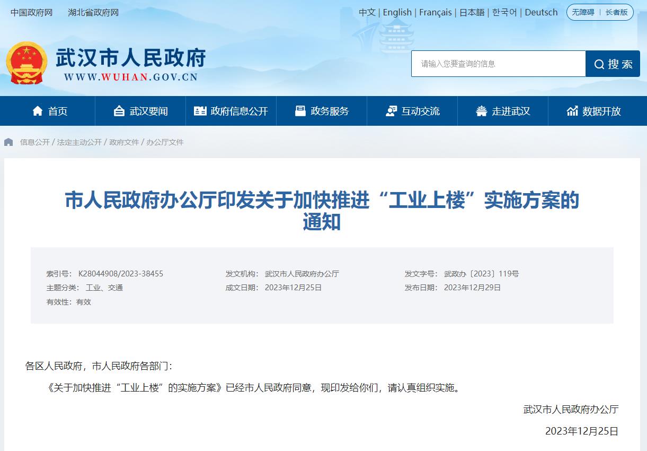Click the home icon in navigation bar
The width and height of the screenshot is (647, 451).
coord(38,111)
